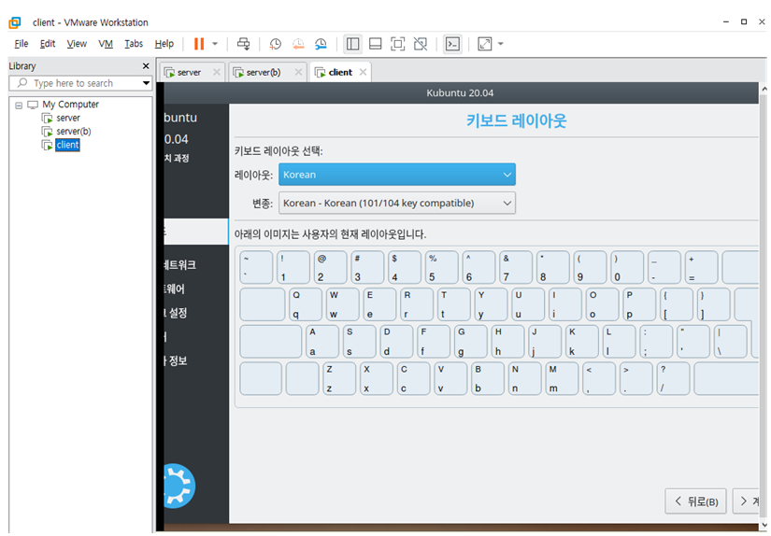Click the number 5 key in preview
771x536 pixels.
[441, 267]
